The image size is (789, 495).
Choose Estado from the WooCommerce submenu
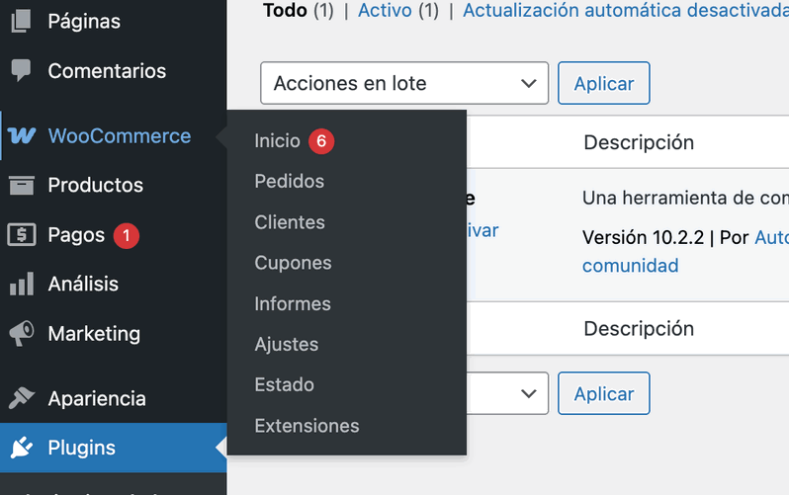(x=285, y=384)
